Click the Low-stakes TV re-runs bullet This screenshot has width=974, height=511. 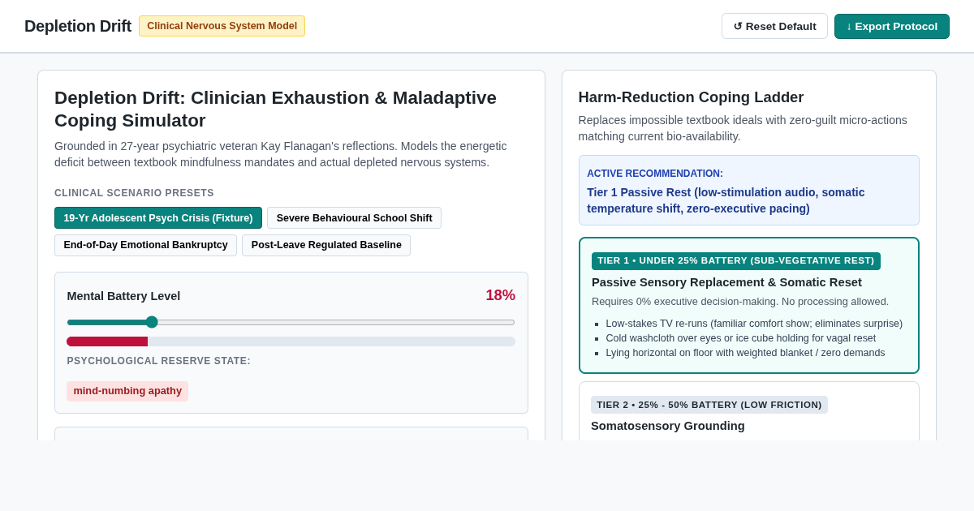click(x=754, y=324)
